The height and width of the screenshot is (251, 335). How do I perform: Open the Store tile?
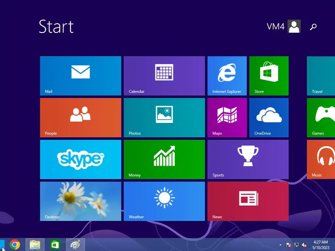[269, 76]
